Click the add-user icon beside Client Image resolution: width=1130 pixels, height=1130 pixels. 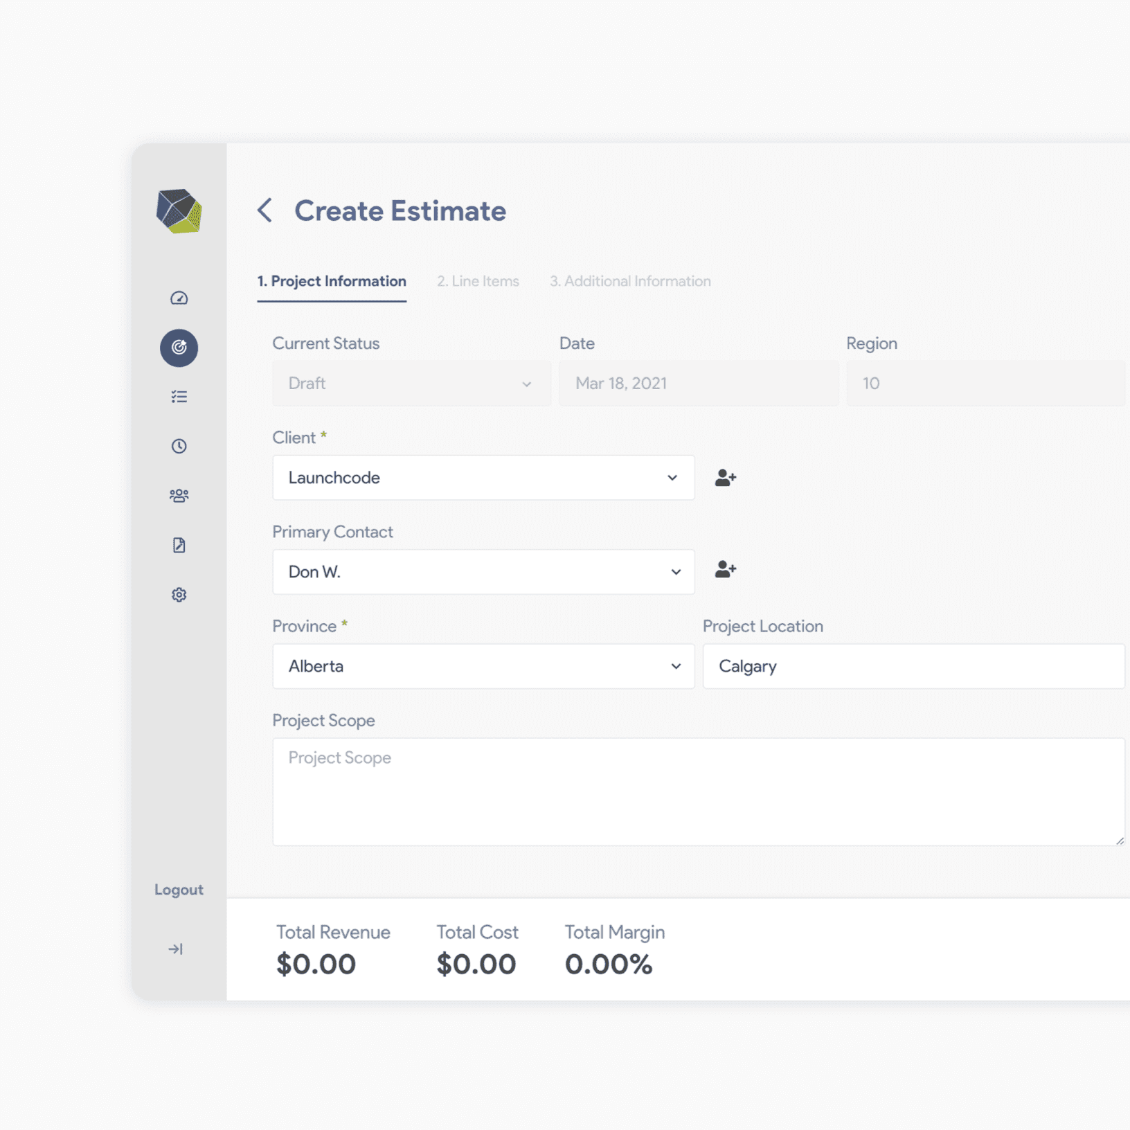coord(725,478)
